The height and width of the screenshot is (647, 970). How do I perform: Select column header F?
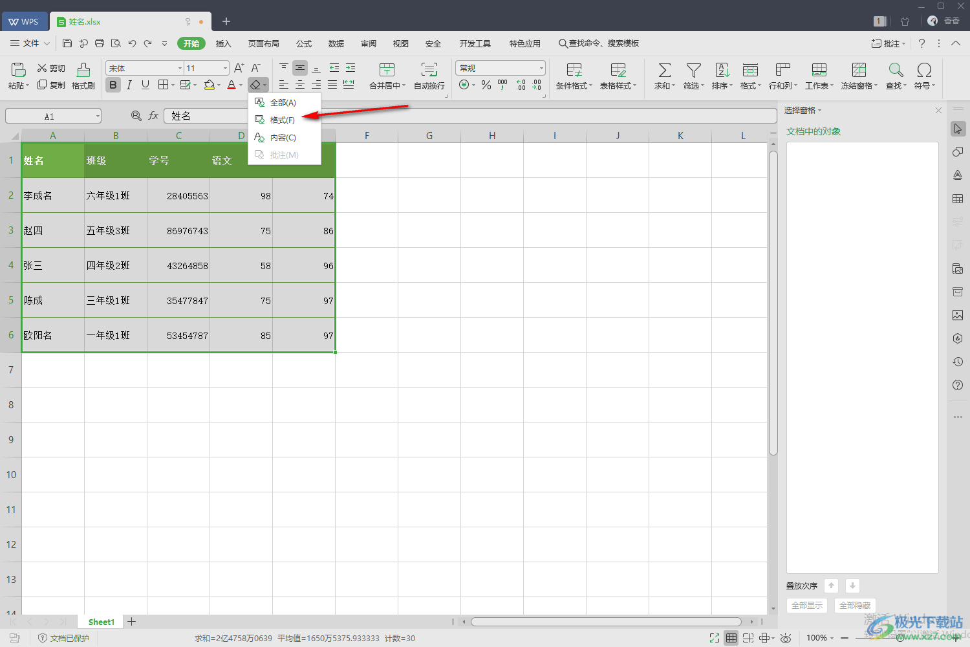pos(367,136)
